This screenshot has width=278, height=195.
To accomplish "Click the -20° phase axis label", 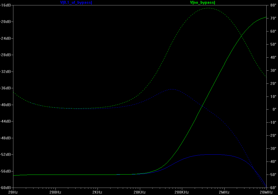I will 273,135.
